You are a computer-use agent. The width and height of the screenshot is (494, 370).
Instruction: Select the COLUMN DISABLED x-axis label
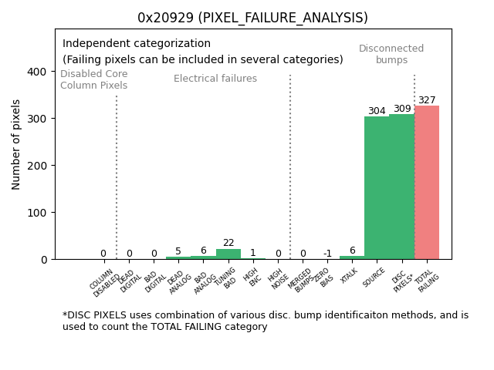click(x=104, y=282)
